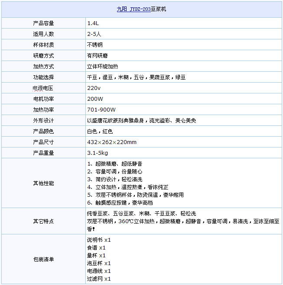The height and width of the screenshot is (285, 283).
Task: Select the 200W motor power value
Action: 95,99
